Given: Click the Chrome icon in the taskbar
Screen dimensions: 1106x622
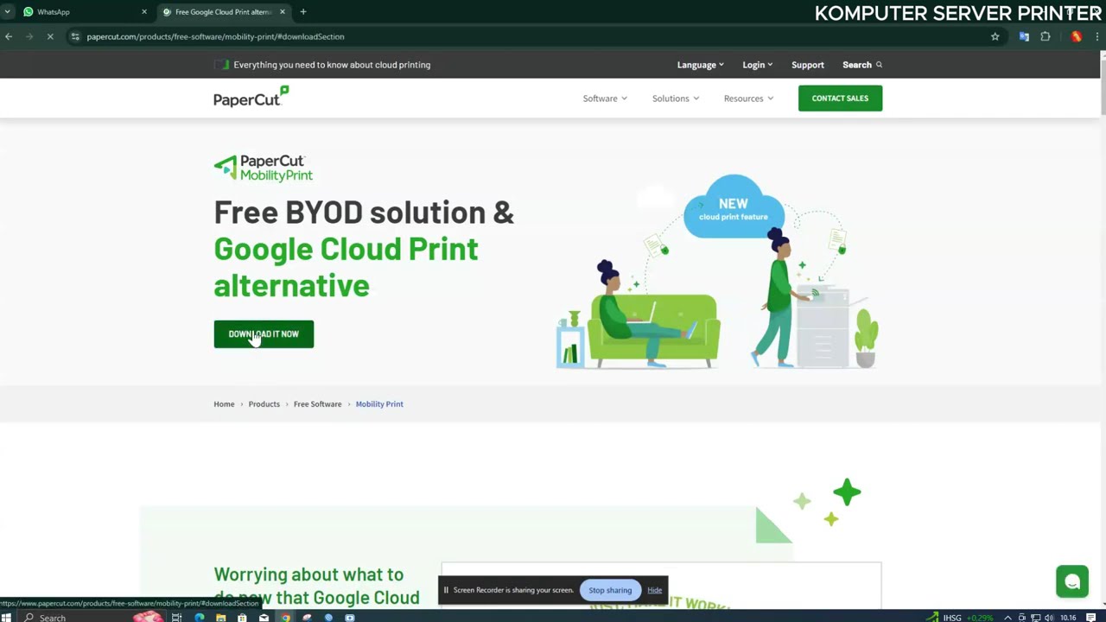Looking at the screenshot, I should [285, 617].
